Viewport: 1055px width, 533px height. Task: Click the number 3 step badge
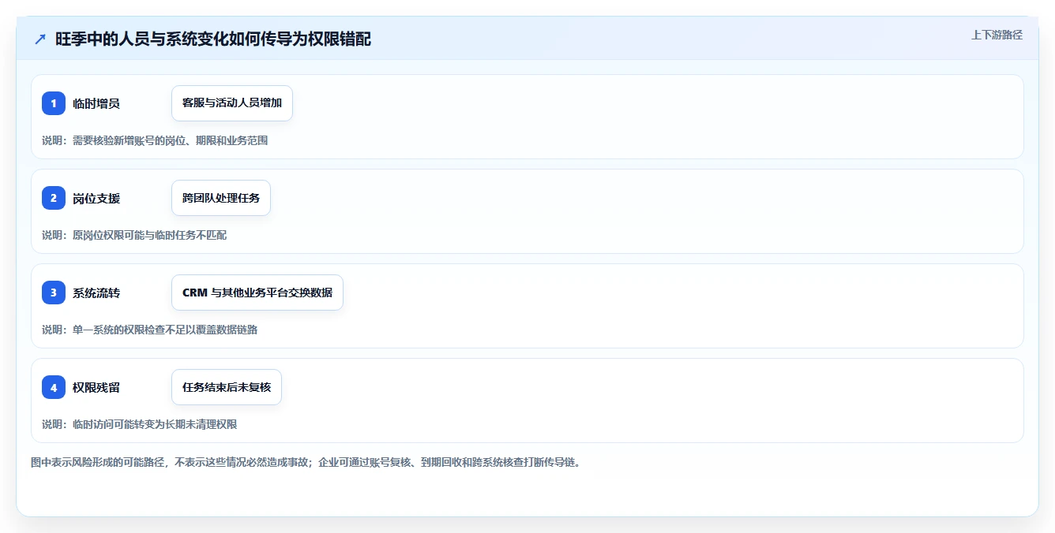54,293
